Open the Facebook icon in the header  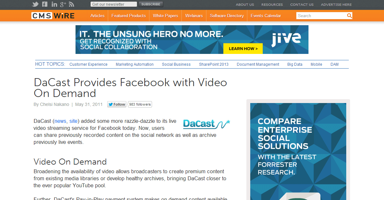[44, 4]
